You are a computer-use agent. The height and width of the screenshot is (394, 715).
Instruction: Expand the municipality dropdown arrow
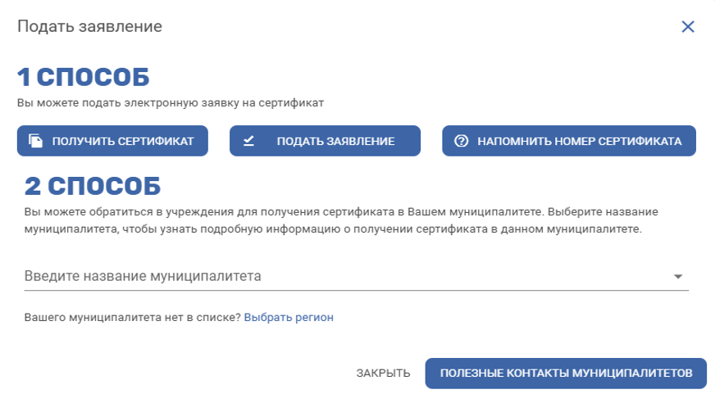click(x=677, y=277)
